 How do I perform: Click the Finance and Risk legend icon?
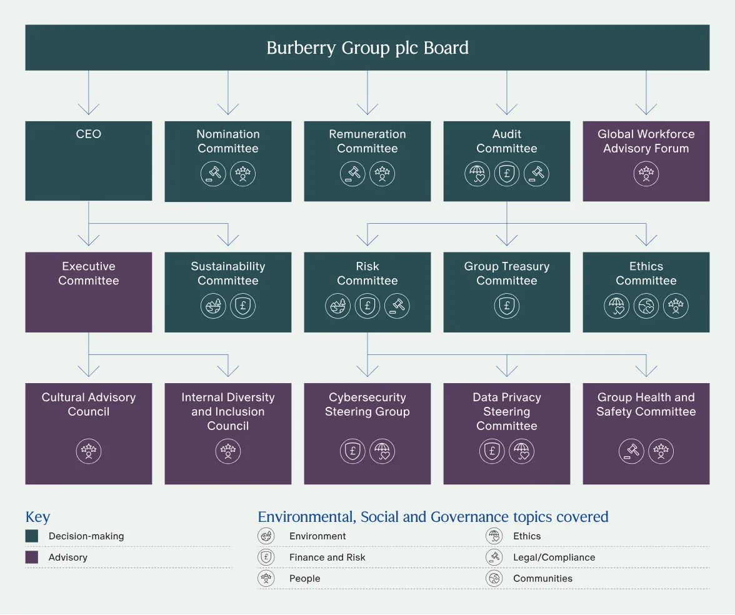[266, 557]
